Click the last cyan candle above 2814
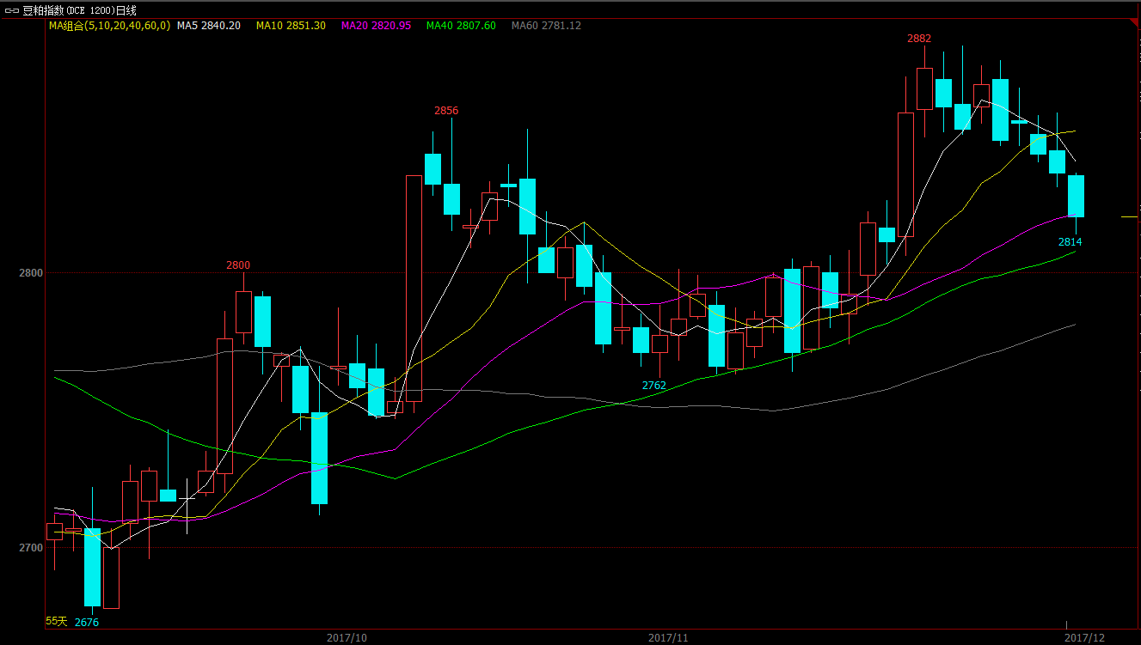Image resolution: width=1141 pixels, height=645 pixels. coord(1076,196)
